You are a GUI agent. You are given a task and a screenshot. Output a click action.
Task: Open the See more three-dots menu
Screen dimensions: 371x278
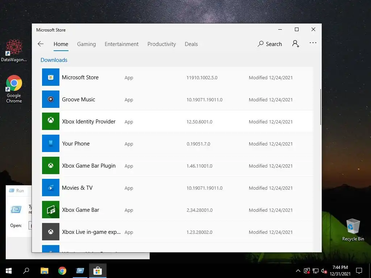click(x=313, y=43)
